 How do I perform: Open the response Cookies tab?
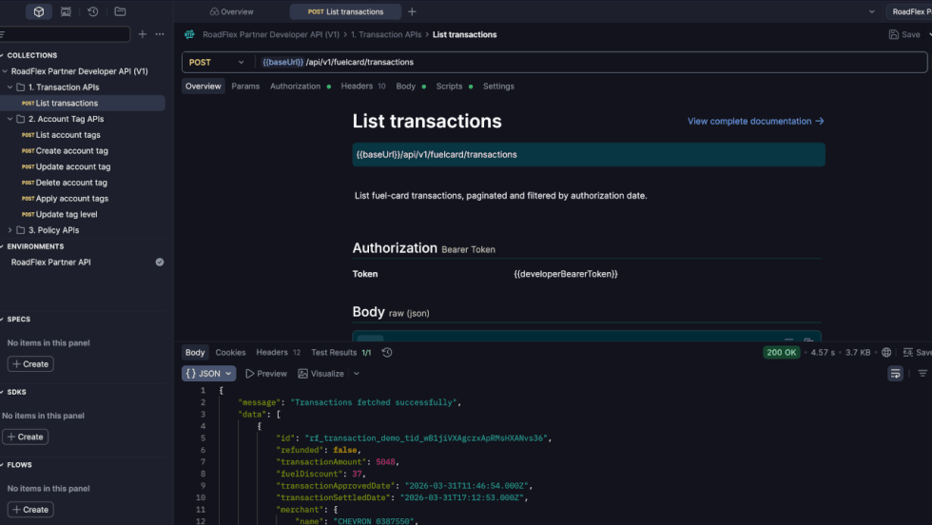pos(230,353)
